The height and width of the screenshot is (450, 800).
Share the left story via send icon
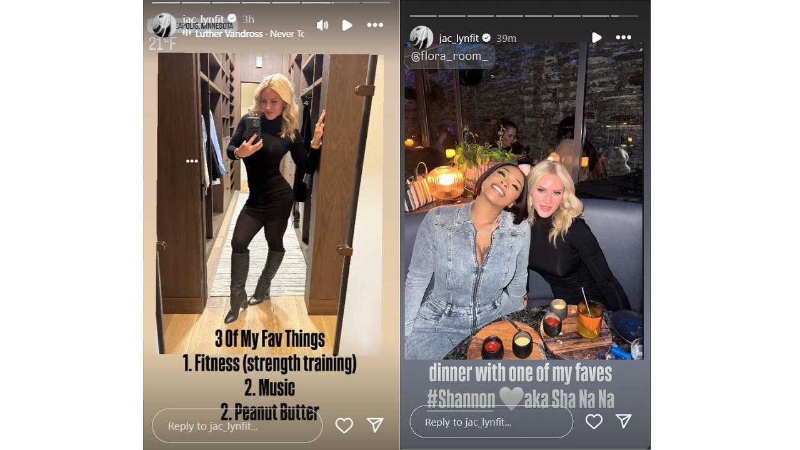tap(375, 425)
